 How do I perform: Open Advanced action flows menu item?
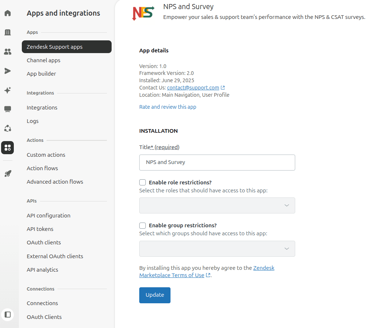coord(55,181)
